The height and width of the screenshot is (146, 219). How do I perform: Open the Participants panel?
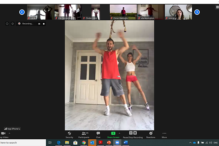point(84,135)
